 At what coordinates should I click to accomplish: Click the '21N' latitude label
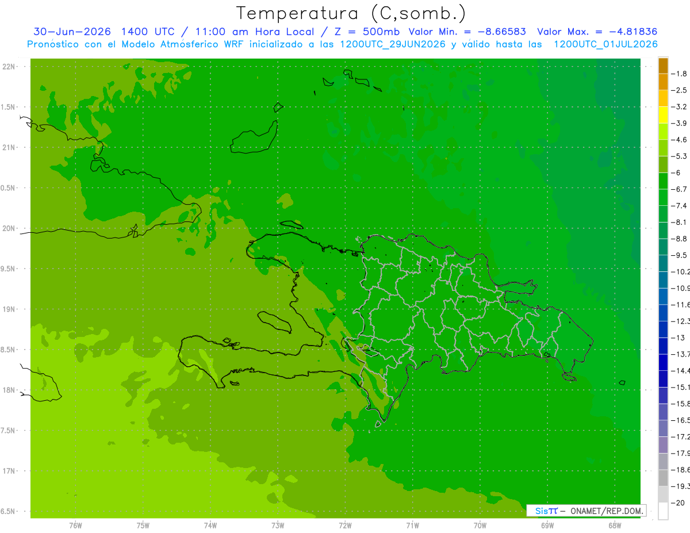point(8,148)
